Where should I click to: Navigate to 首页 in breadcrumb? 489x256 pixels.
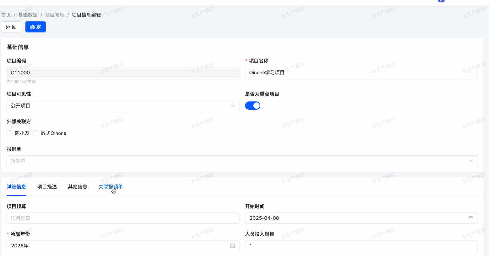tap(6, 15)
